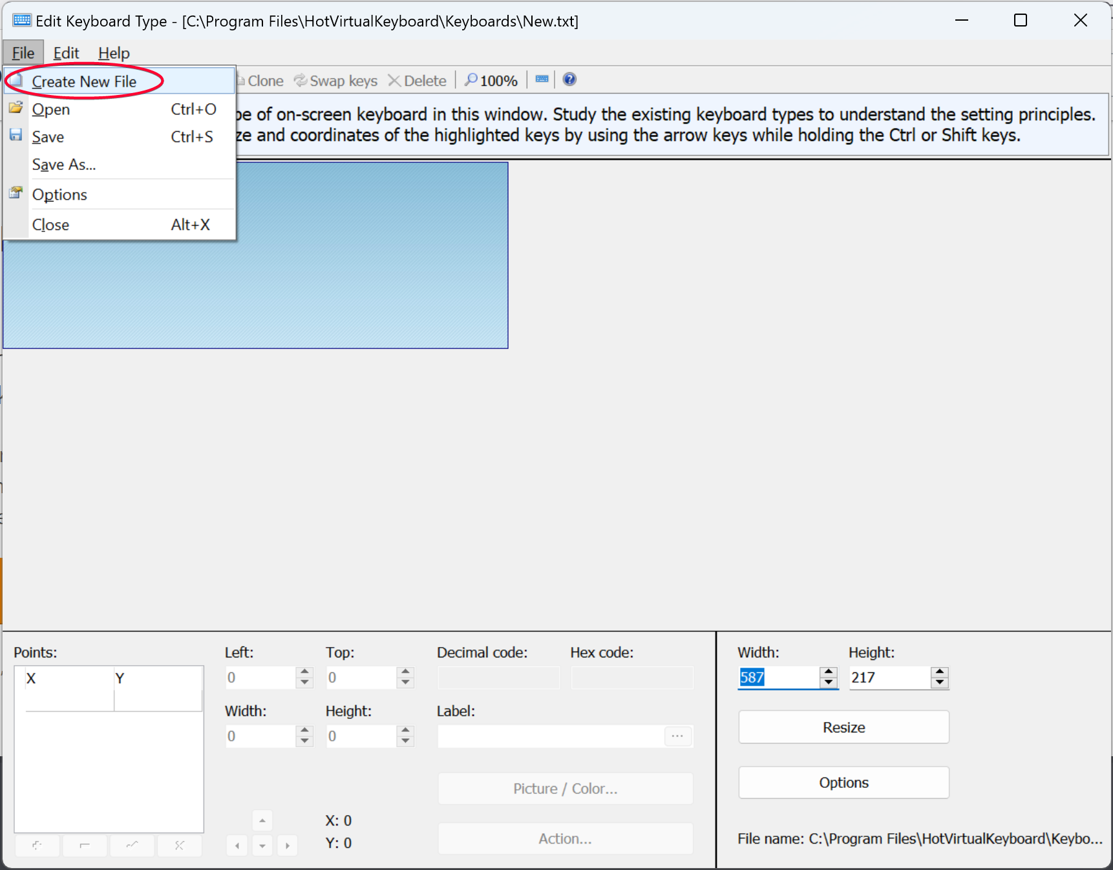This screenshot has height=870, width=1113.
Task: Increment the Top value spinner
Action: [x=405, y=672]
